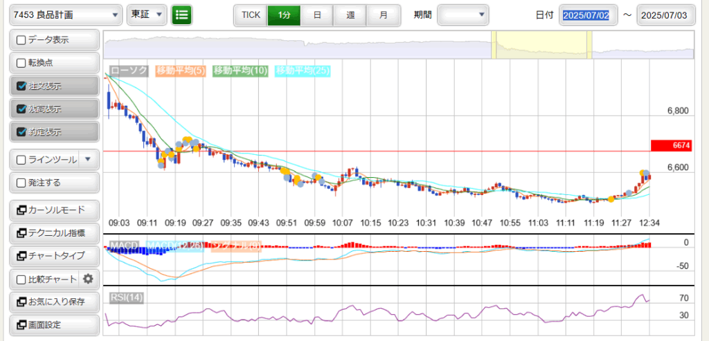Toggle ラインツール checkbox
Viewport: 709px width, 341px height.
21,160
